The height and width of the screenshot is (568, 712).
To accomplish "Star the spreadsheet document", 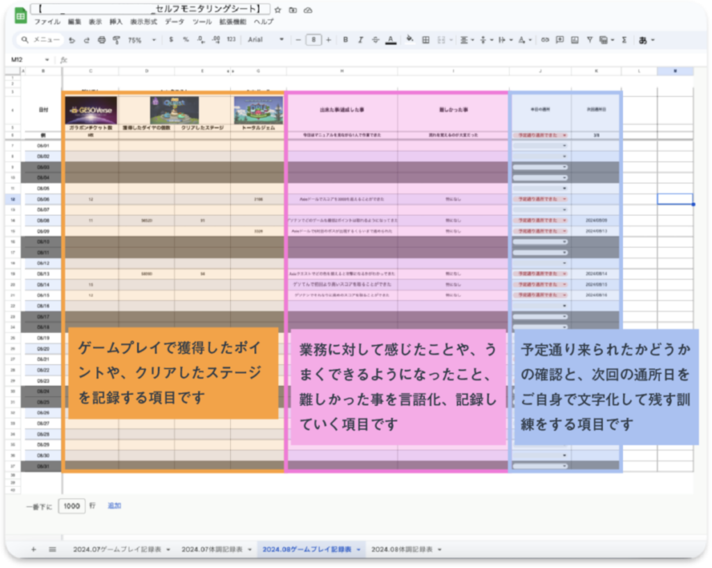I will point(278,10).
